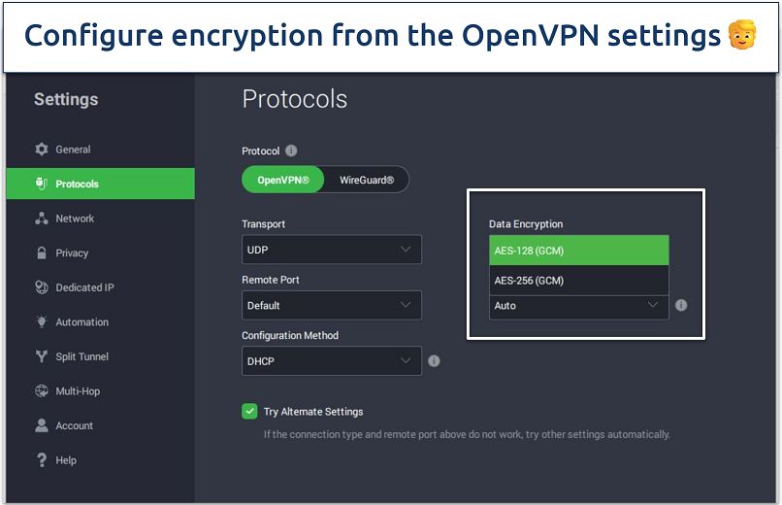Open Multi-Hop globe icon
This screenshot has width=782, height=505.
(42, 390)
